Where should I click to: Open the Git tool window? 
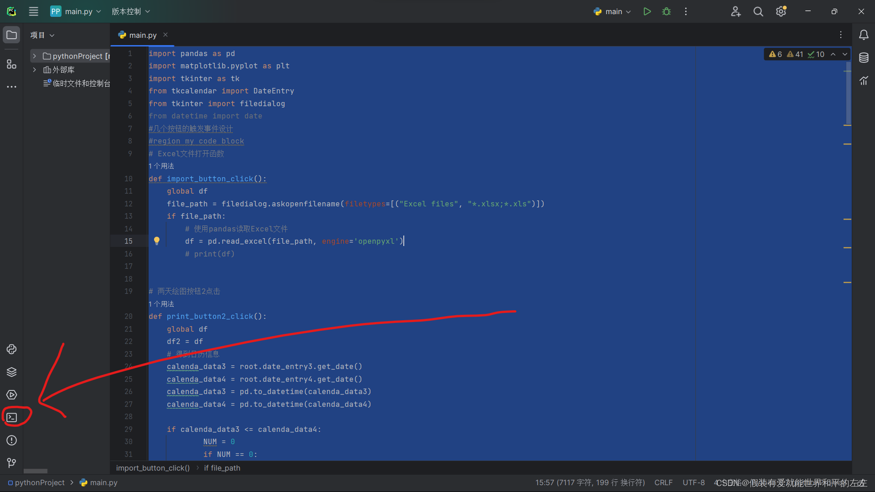12,463
